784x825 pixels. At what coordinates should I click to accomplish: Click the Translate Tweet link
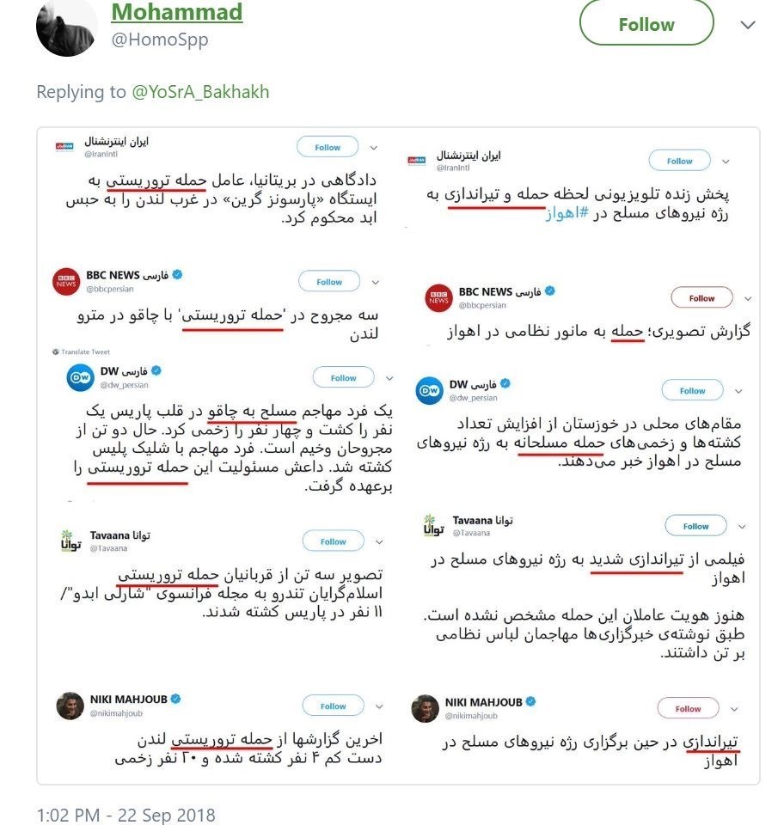point(83,351)
